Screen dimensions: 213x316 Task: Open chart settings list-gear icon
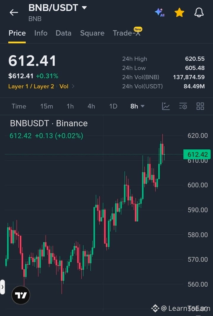tap(183, 106)
